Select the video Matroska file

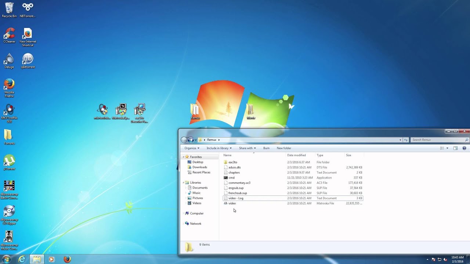(293, 203)
